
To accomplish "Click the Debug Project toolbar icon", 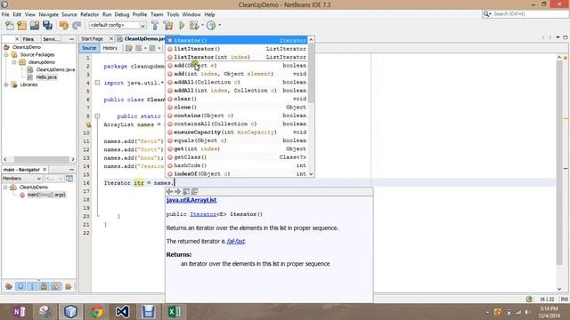I will [x=194, y=26].
